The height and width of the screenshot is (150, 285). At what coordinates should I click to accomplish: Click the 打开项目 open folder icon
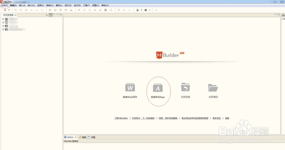point(213,88)
